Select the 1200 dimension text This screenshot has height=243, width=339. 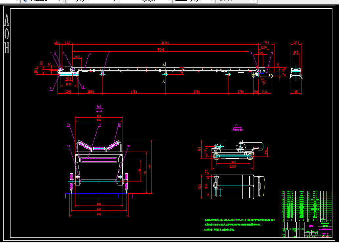[263, 48]
